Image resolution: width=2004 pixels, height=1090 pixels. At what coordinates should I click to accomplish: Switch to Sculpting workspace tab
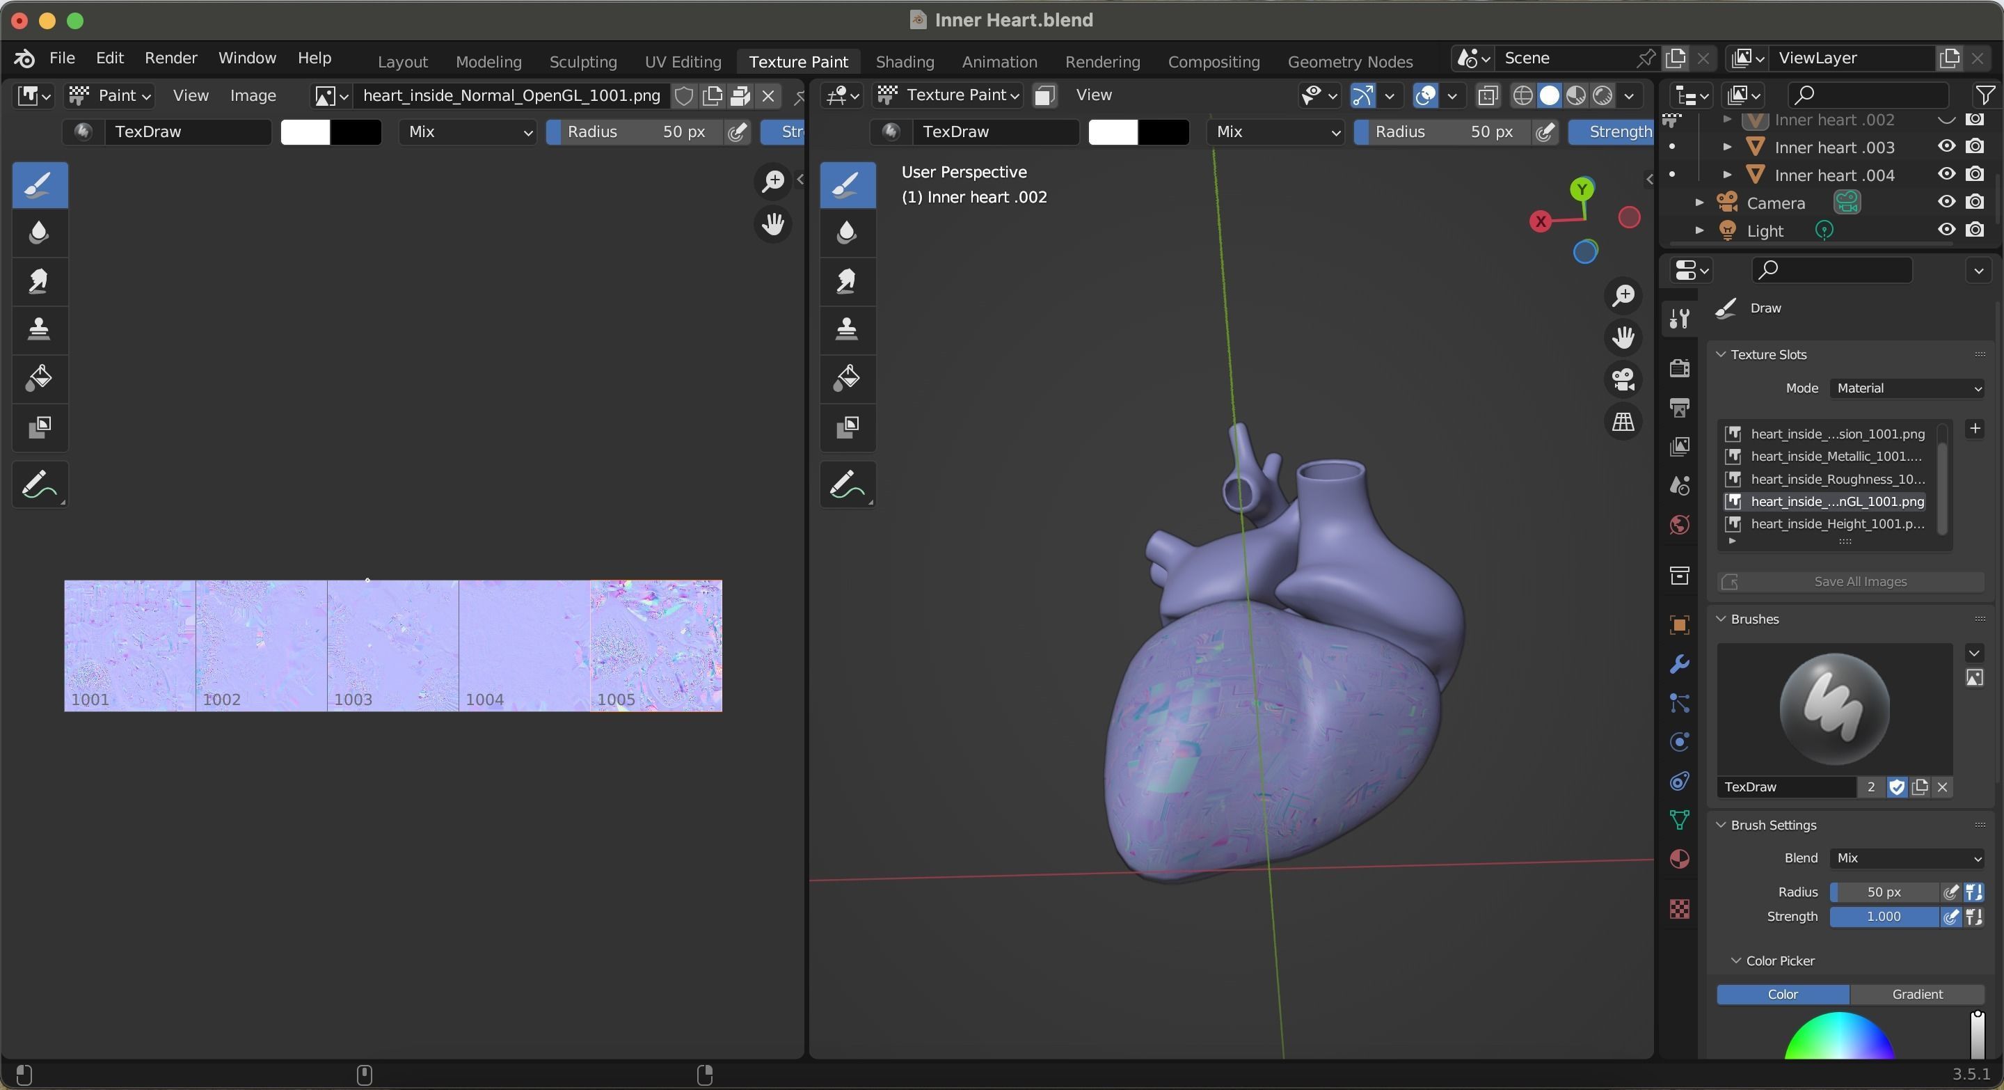(x=582, y=61)
